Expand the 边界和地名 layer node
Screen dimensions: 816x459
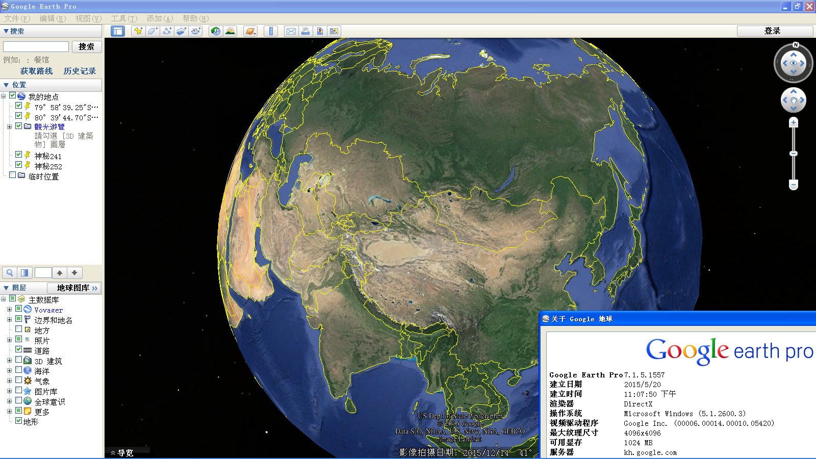coord(9,320)
